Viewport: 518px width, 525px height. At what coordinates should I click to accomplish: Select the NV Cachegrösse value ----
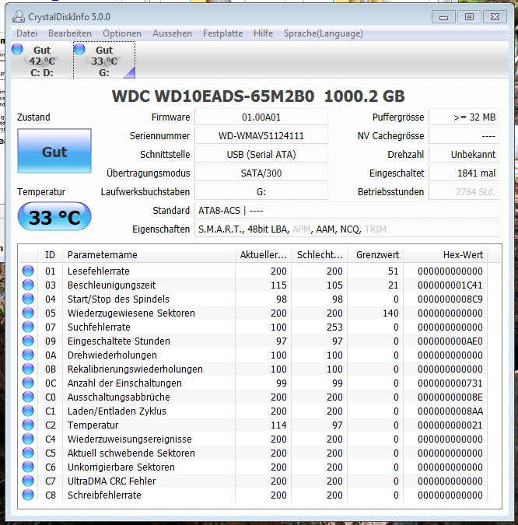click(464, 136)
